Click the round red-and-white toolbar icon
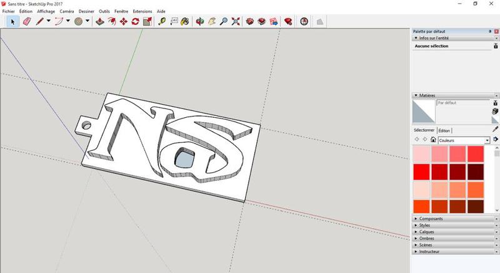Viewport: 500px width, 273px height. pos(304,22)
